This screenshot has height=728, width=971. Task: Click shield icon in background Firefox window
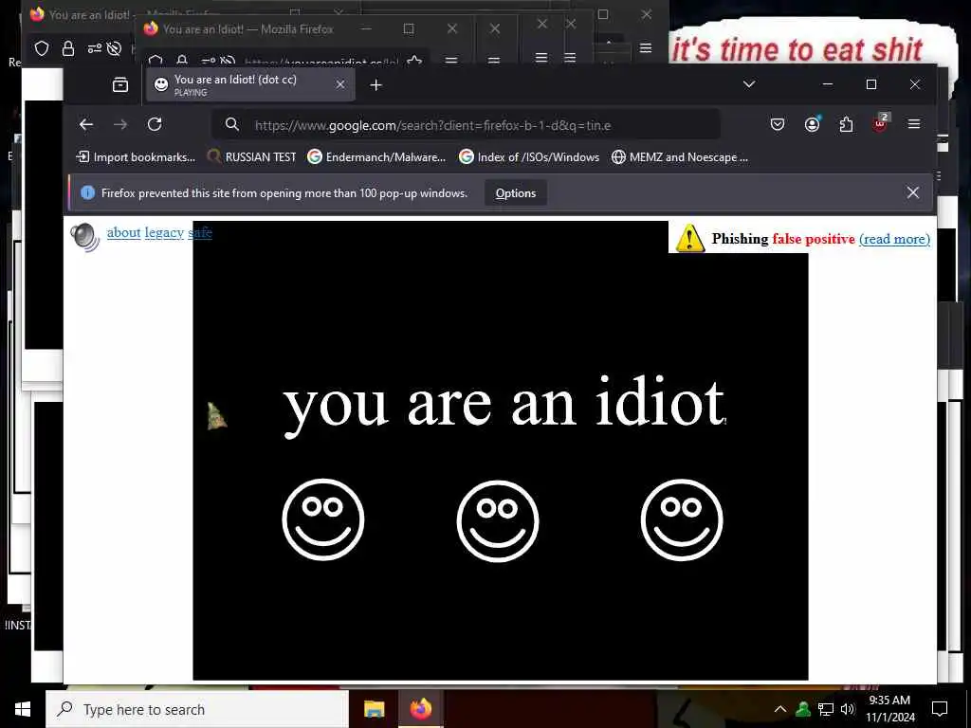click(42, 48)
